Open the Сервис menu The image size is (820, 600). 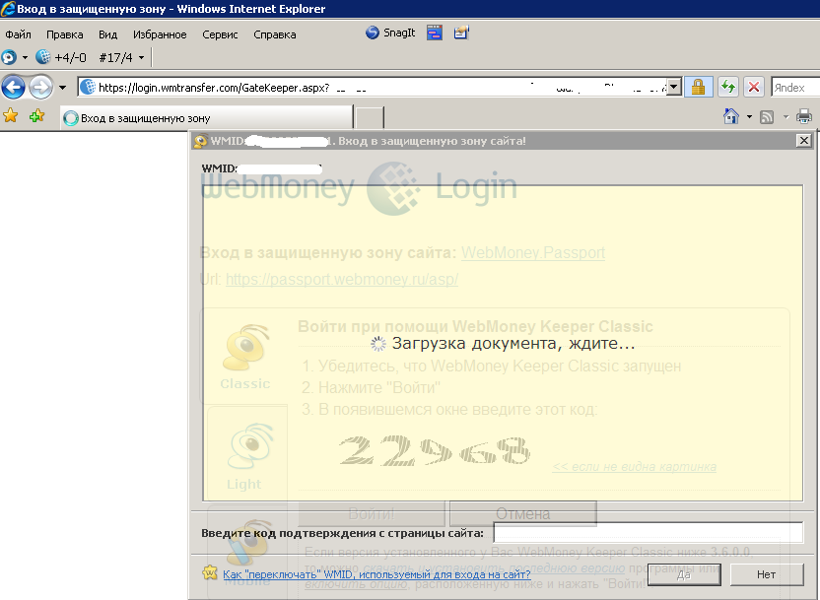tap(220, 34)
